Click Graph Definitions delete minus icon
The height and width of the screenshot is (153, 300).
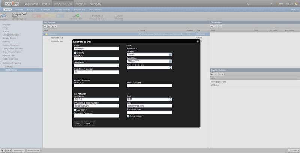[x=216, y=74]
